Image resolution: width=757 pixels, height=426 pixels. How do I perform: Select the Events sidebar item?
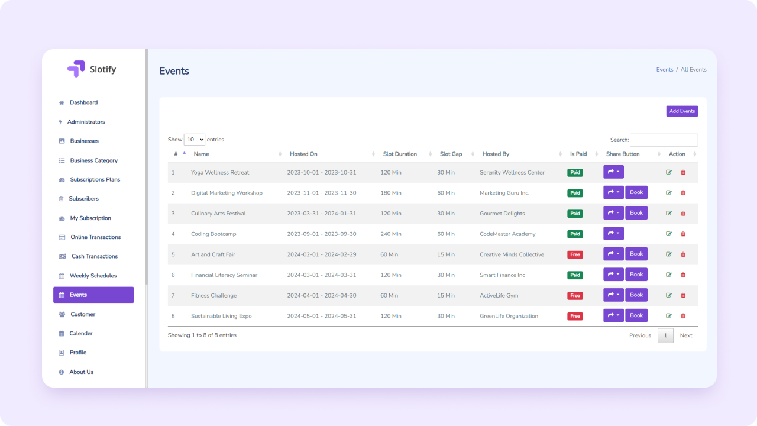tap(93, 295)
